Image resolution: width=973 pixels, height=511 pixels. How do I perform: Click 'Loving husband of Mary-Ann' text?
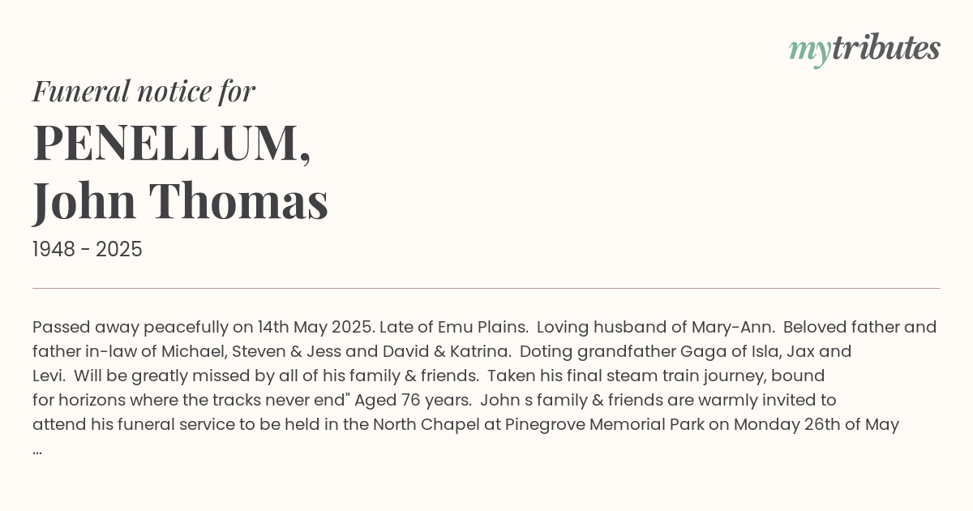656,327
